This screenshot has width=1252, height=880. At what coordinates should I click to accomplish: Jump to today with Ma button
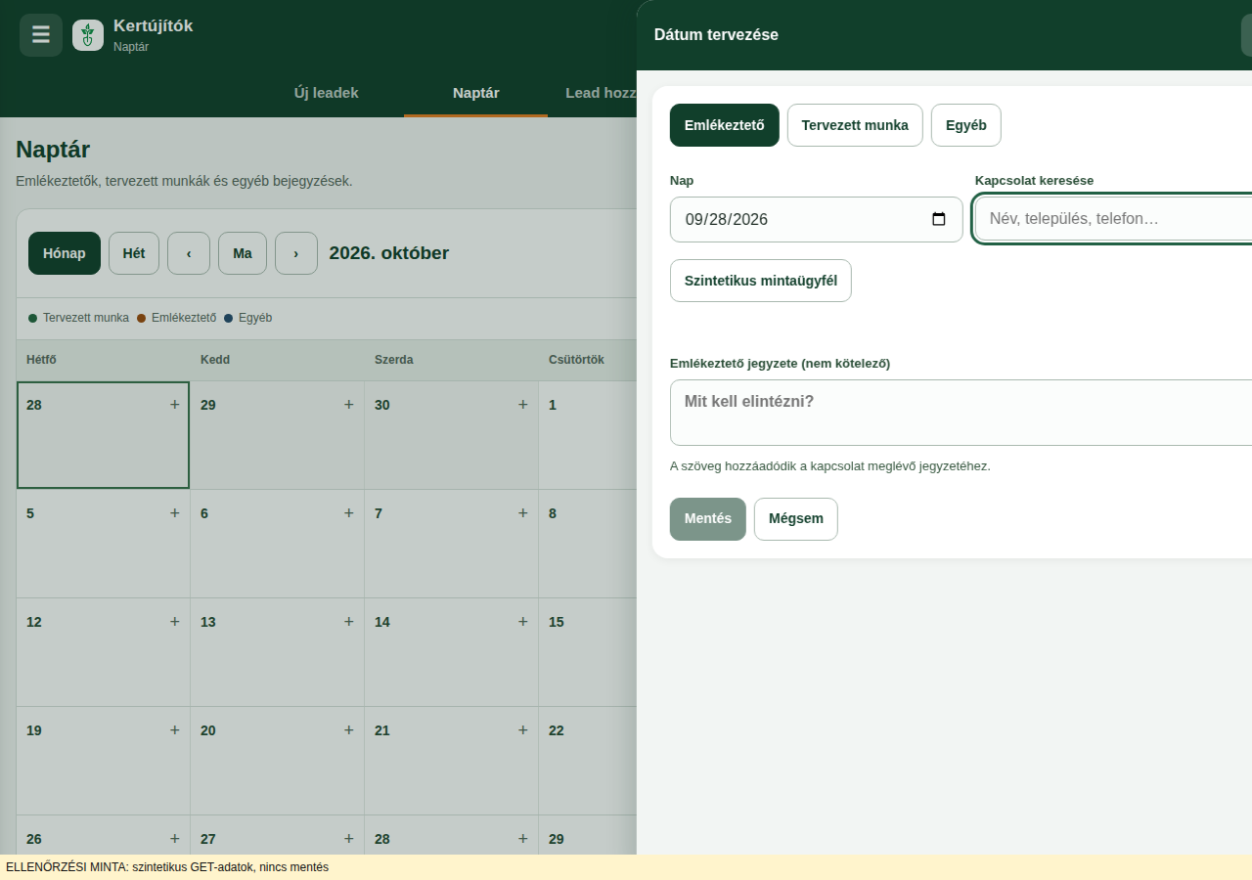pyautogui.click(x=243, y=253)
